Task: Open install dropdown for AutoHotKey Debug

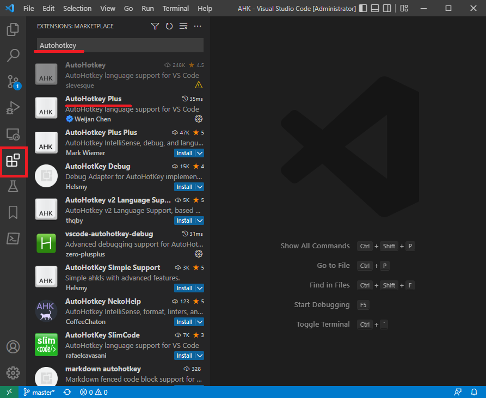Action: point(200,187)
